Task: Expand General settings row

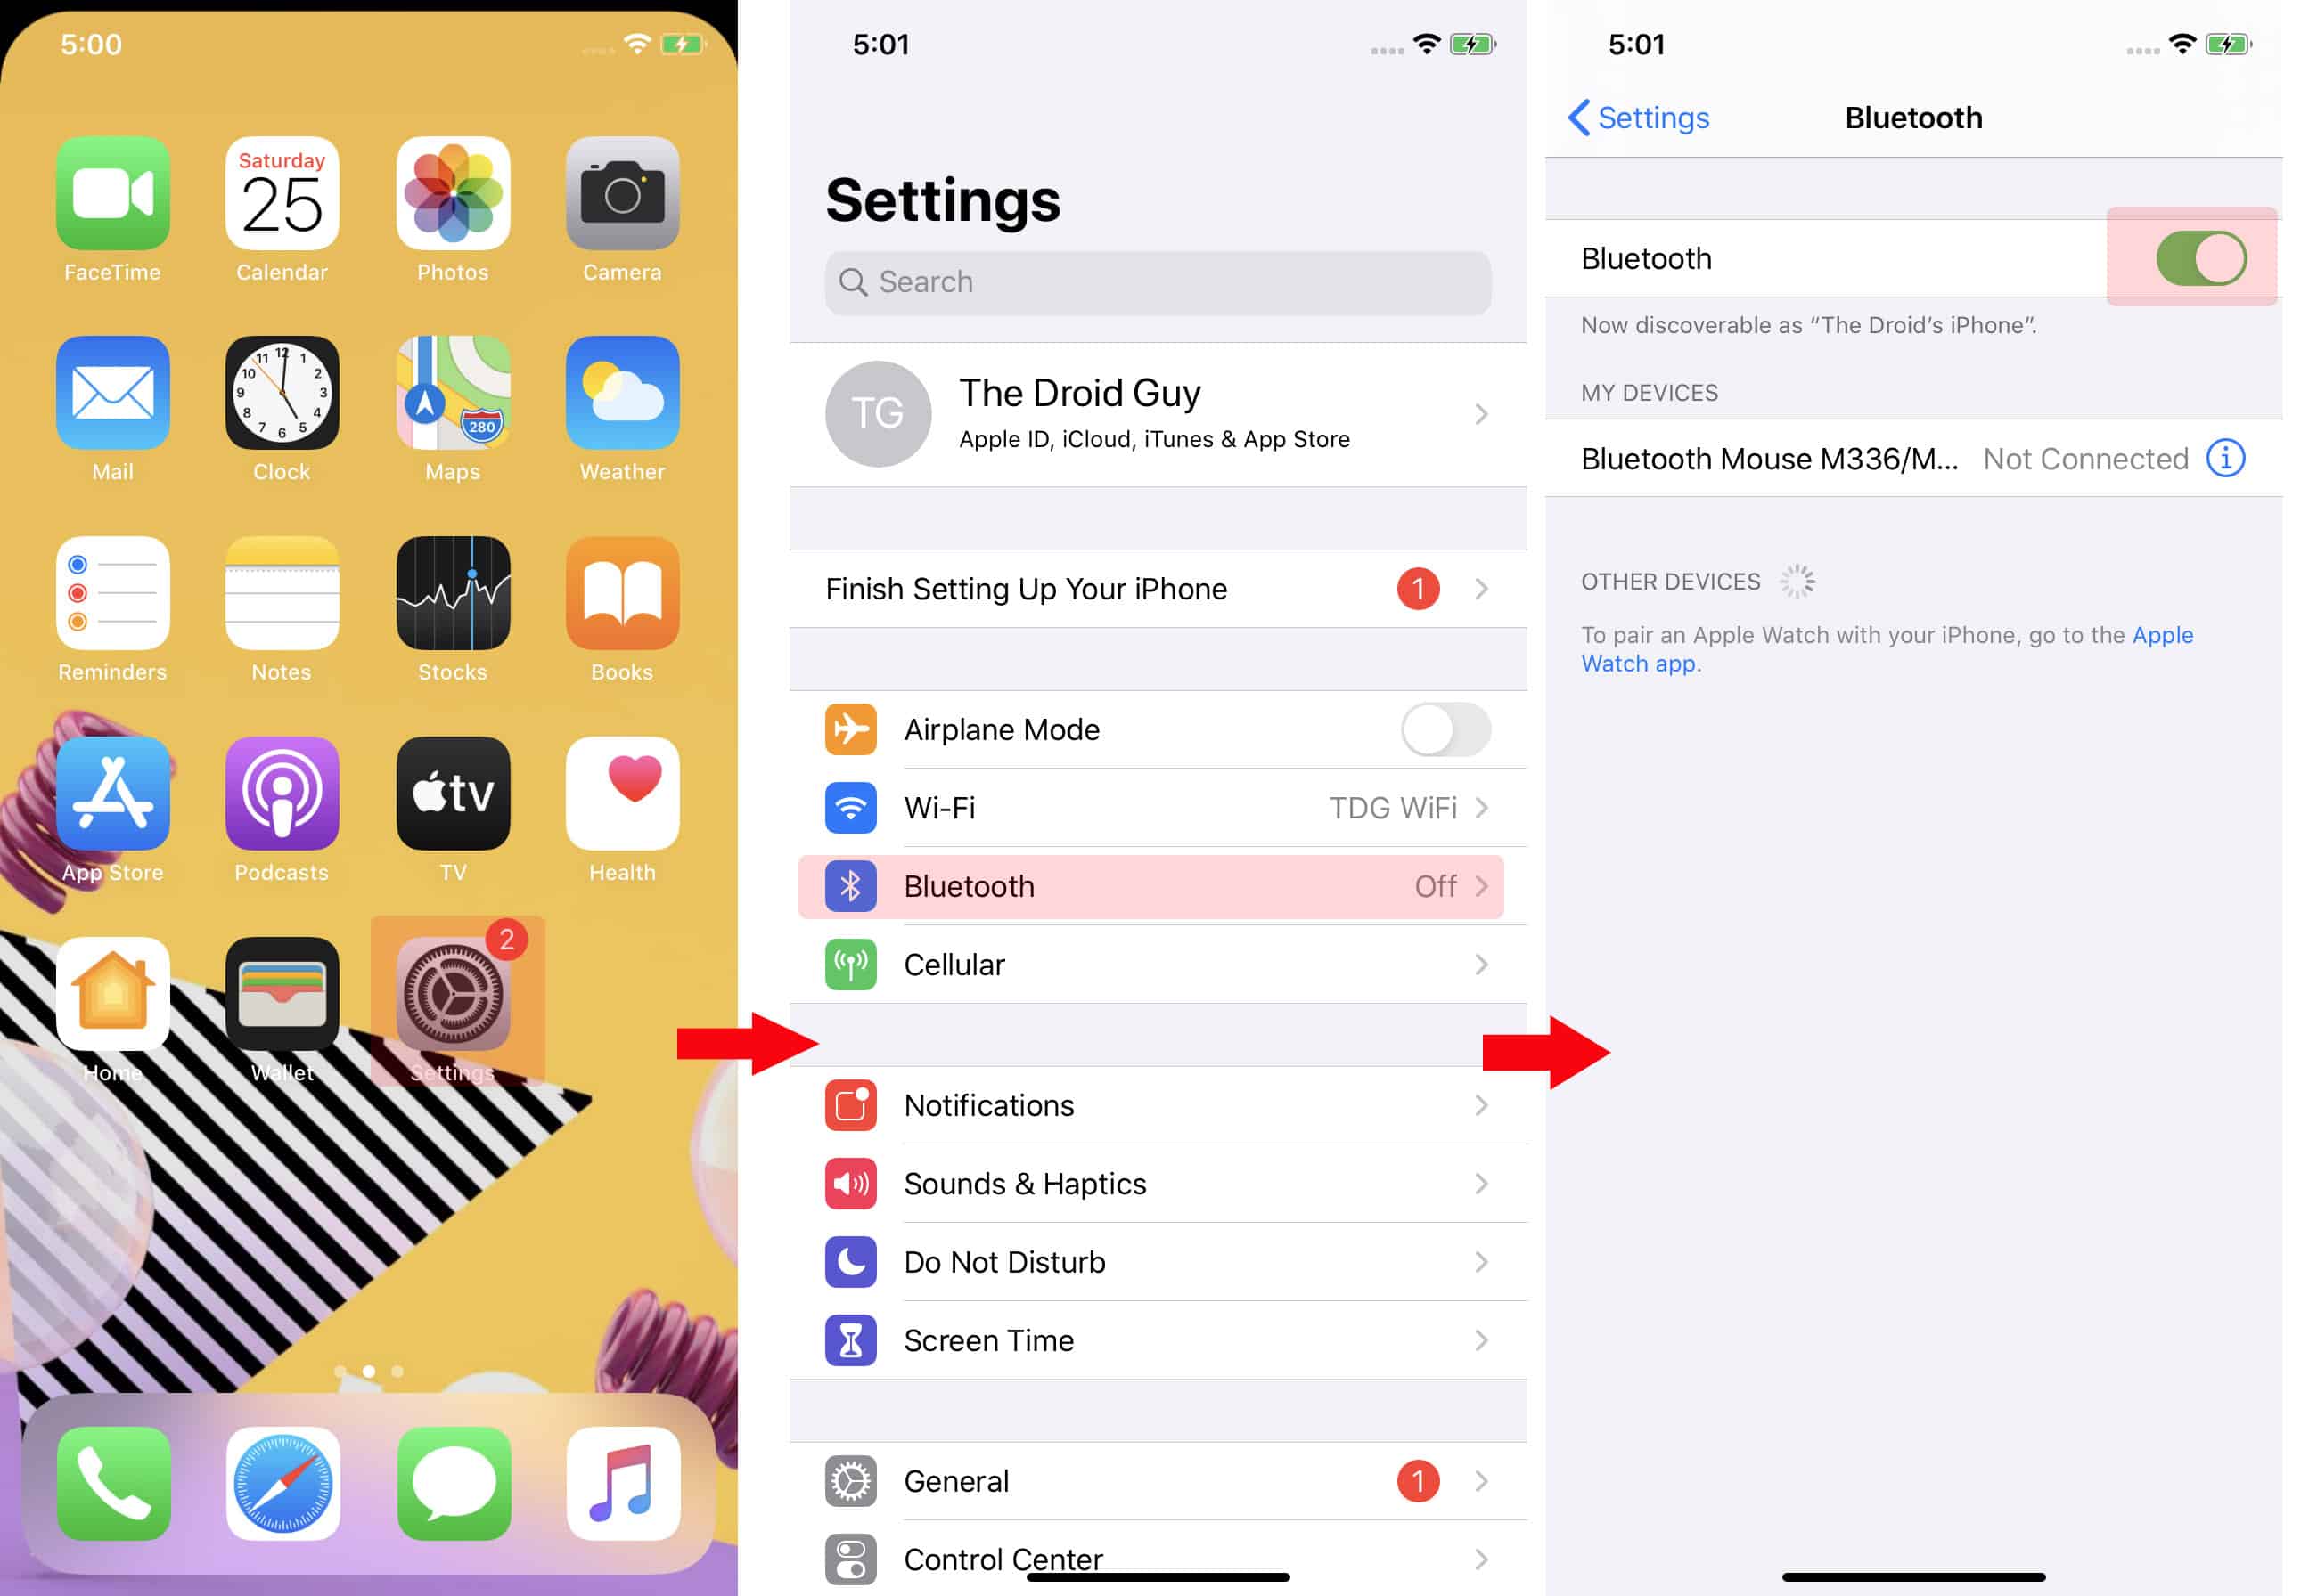Action: (x=1164, y=1480)
